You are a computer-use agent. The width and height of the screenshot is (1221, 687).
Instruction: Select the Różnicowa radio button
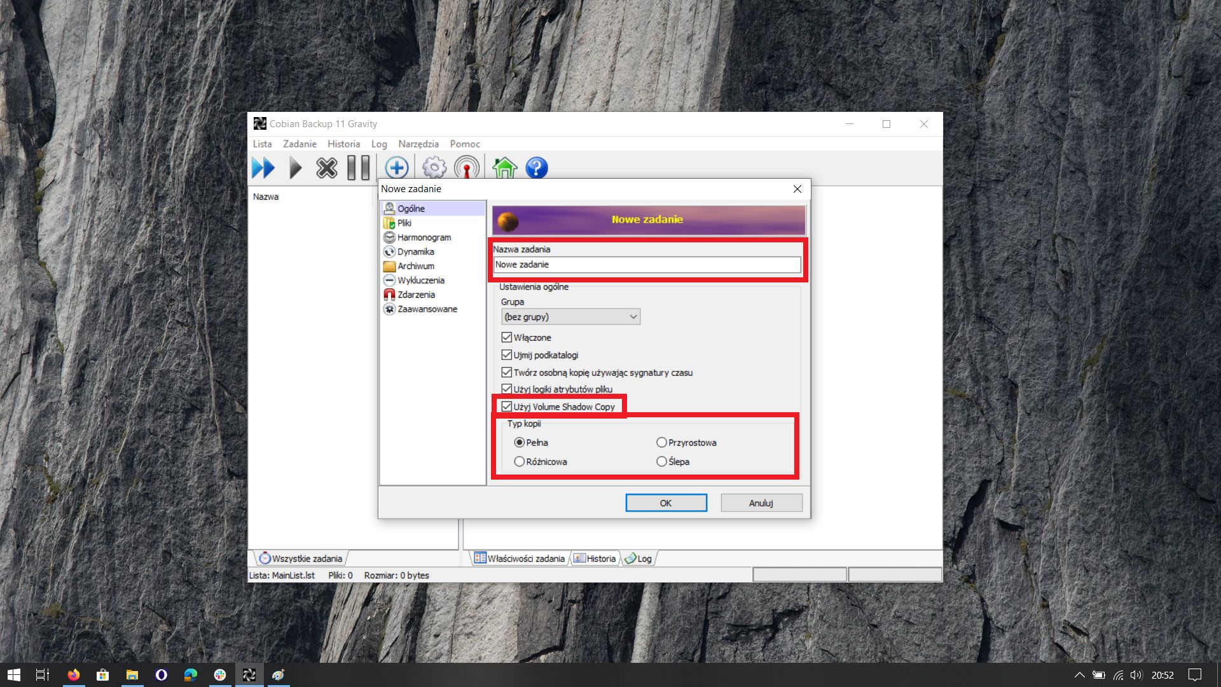pyautogui.click(x=520, y=462)
